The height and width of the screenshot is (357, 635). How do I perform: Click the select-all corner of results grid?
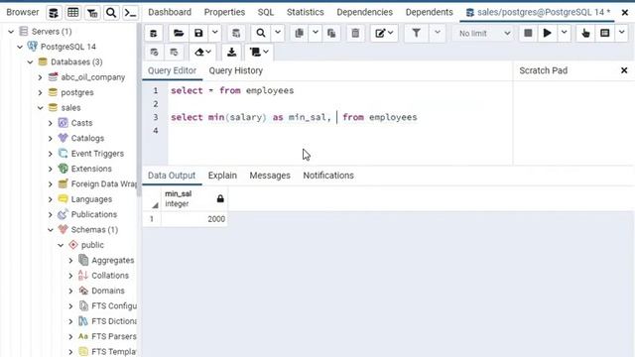point(152,198)
